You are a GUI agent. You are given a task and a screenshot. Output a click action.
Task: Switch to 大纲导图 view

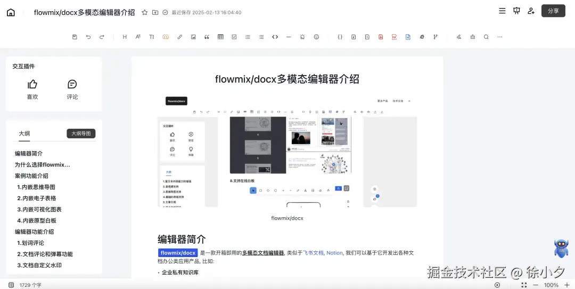[x=81, y=134]
